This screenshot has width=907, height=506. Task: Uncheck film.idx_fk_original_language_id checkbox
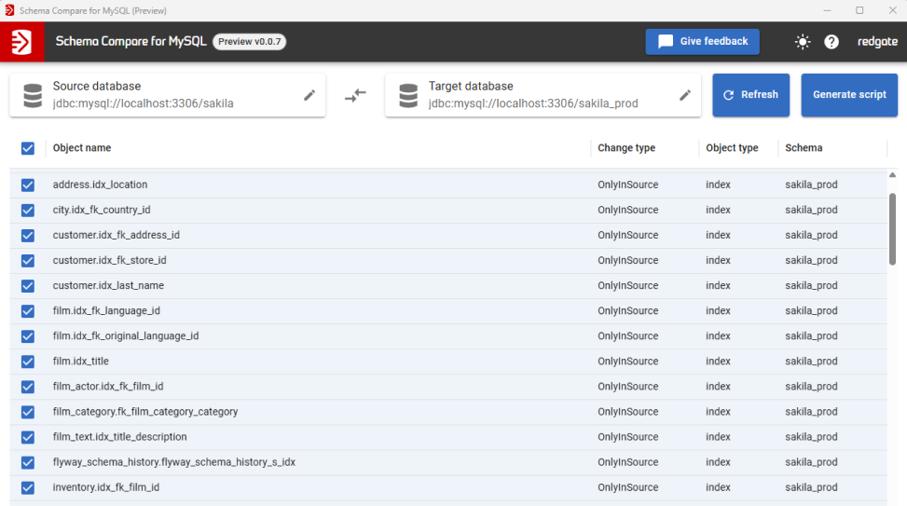pos(28,336)
